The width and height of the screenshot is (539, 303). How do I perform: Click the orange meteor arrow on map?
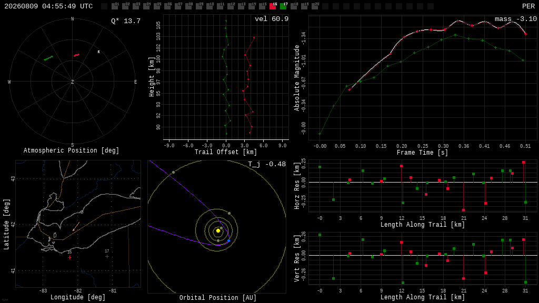tap(76, 226)
